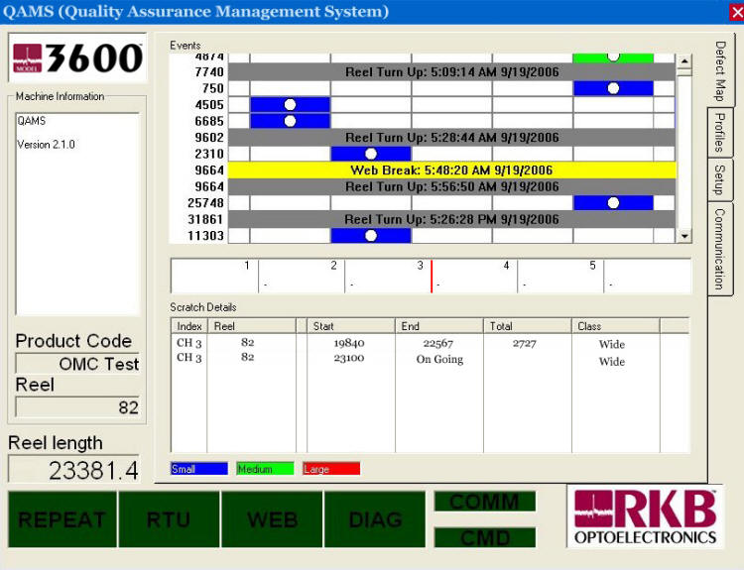Click the CMD status indicator
Viewport: 744px width, 570px height.
484,537
